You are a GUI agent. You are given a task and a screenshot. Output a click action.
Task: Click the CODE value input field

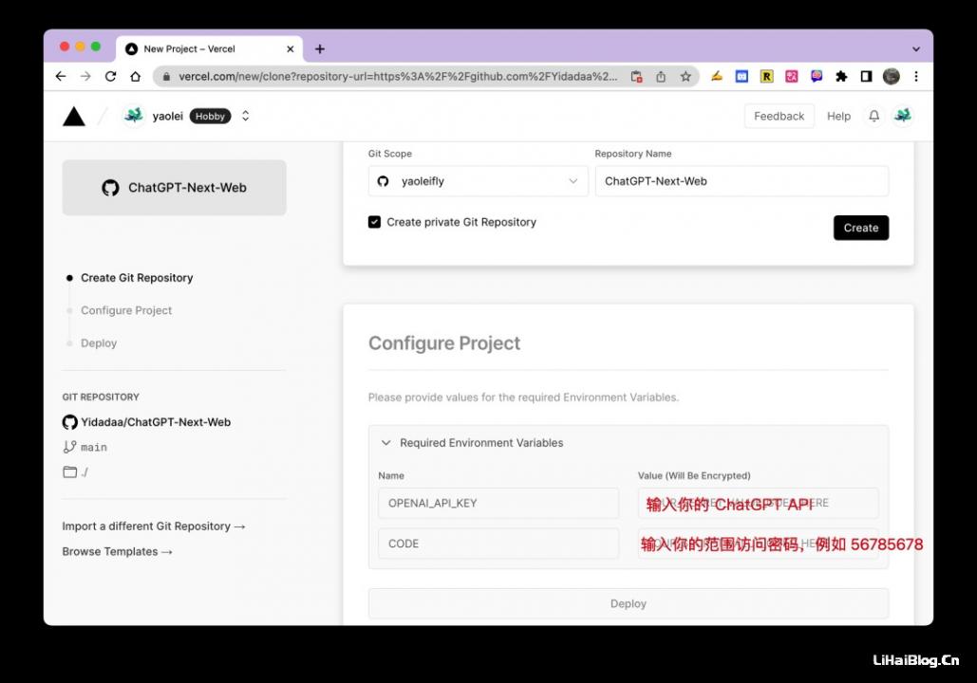(x=759, y=544)
